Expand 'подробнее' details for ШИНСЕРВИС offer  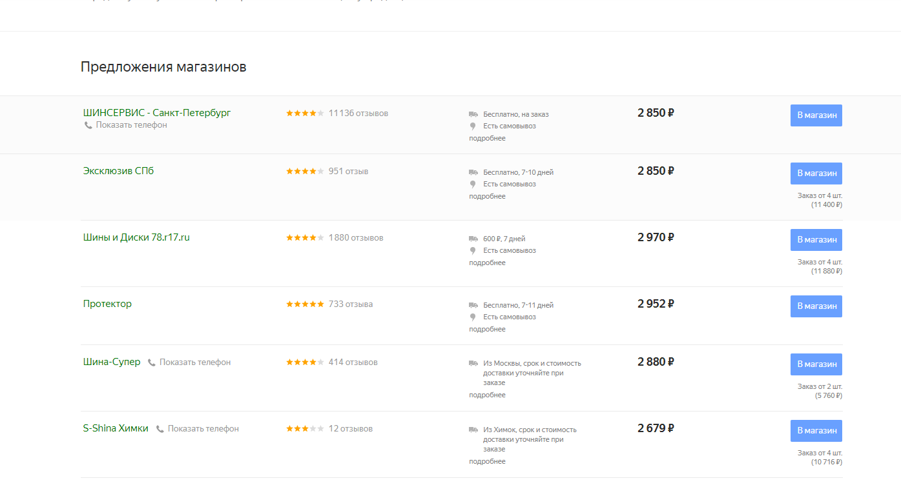click(487, 139)
